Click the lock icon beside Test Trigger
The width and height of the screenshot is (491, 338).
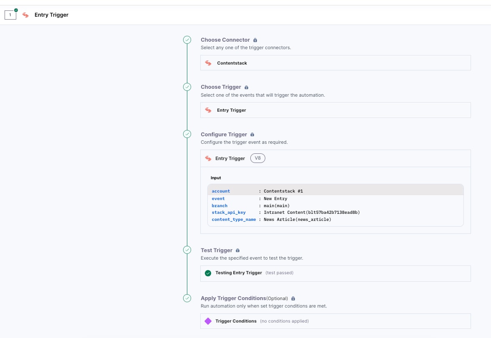[x=238, y=250]
